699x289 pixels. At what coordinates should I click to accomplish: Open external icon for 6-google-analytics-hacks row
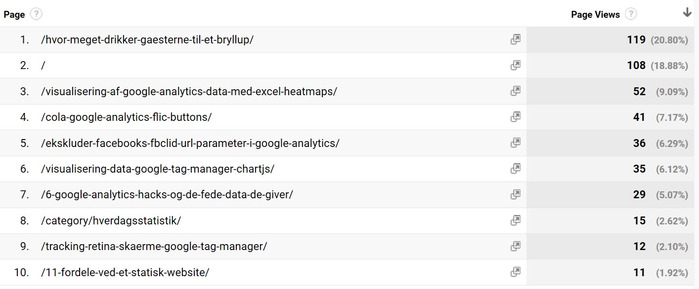point(516,194)
